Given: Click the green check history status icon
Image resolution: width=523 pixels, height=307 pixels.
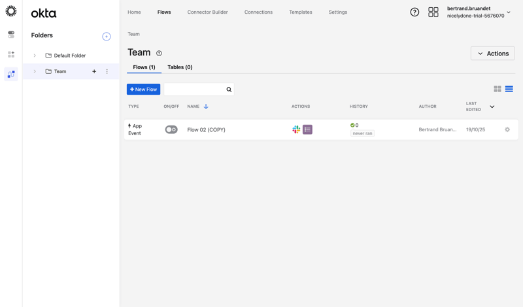Looking at the screenshot, I should pyautogui.click(x=352, y=125).
